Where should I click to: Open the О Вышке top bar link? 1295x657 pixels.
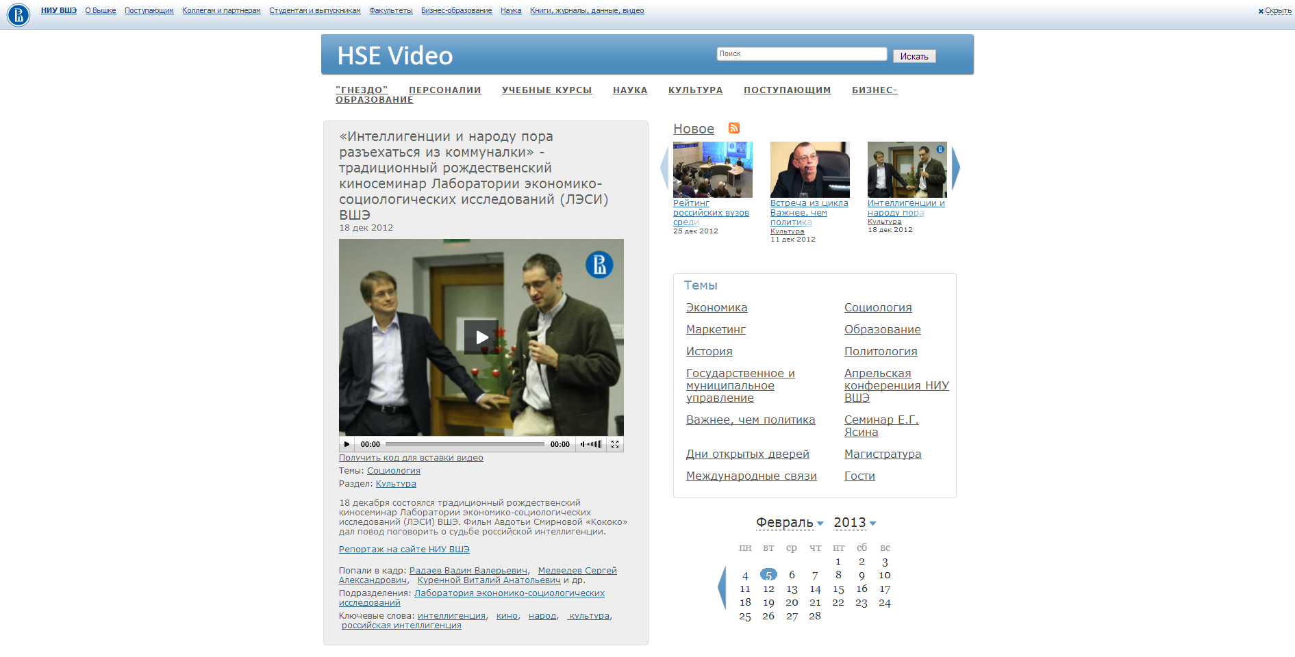tap(101, 11)
